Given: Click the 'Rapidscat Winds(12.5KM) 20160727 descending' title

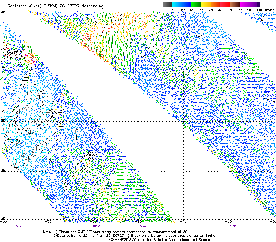Looking at the screenshot, I should [x=56, y=6].
